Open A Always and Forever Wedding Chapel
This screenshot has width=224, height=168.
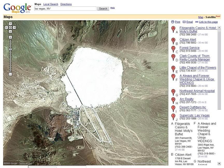pyautogui.click(x=197, y=79)
